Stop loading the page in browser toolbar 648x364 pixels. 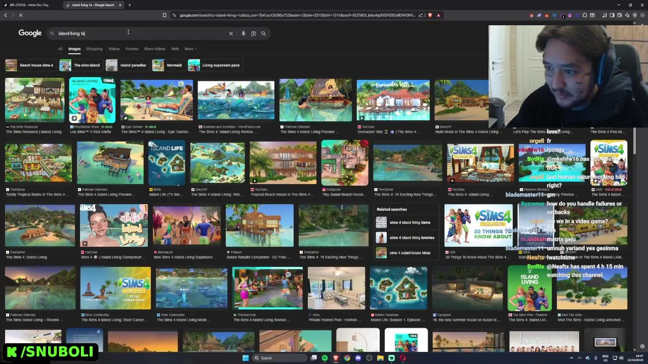[21, 15]
